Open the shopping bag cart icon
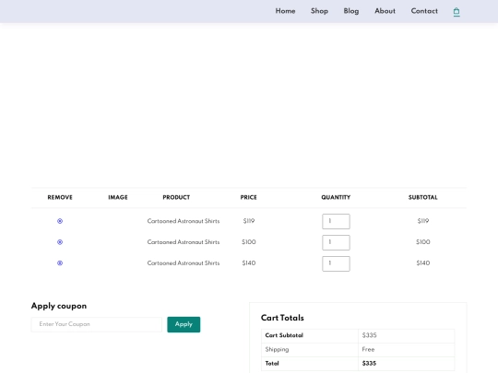Viewport: 498px width, 373px height. click(456, 12)
